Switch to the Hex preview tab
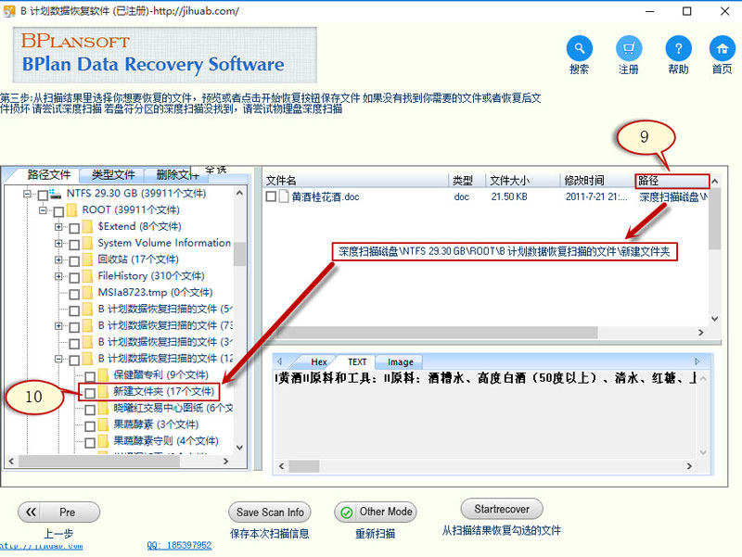This screenshot has width=742, height=557. click(x=318, y=362)
